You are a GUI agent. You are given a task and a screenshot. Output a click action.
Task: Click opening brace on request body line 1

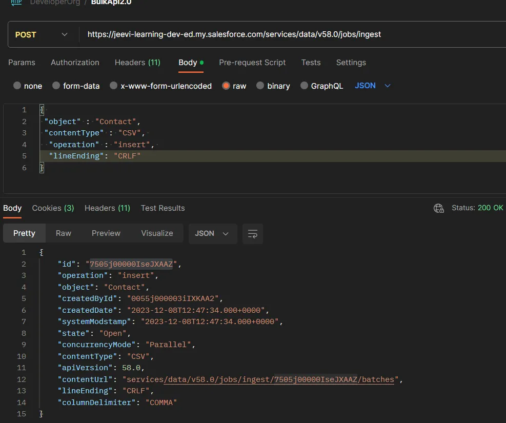[42, 110]
